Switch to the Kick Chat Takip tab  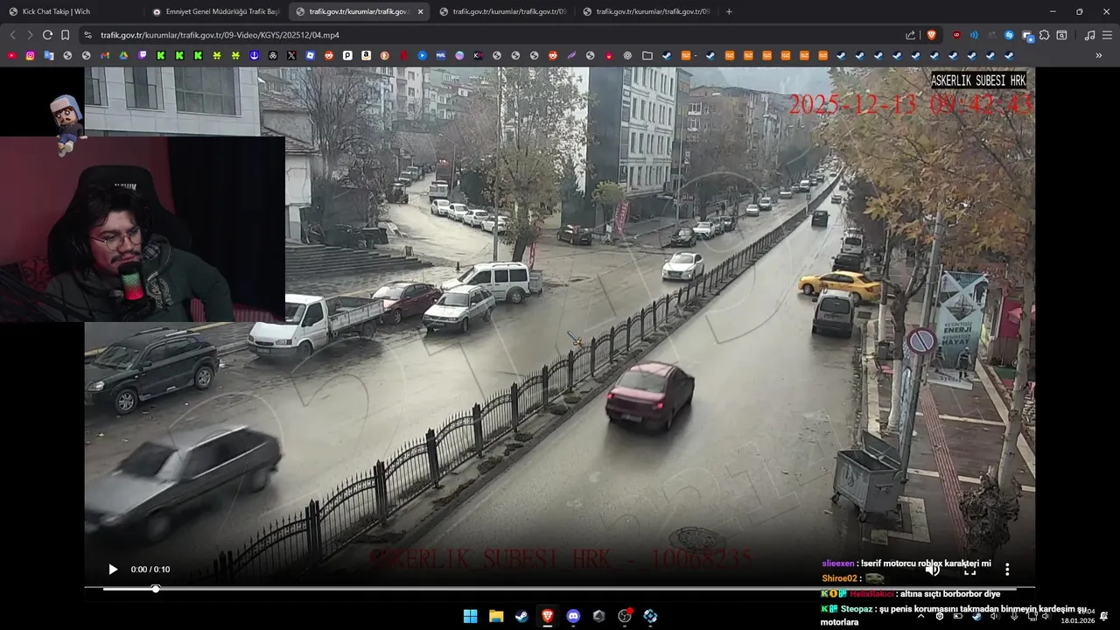(73, 11)
